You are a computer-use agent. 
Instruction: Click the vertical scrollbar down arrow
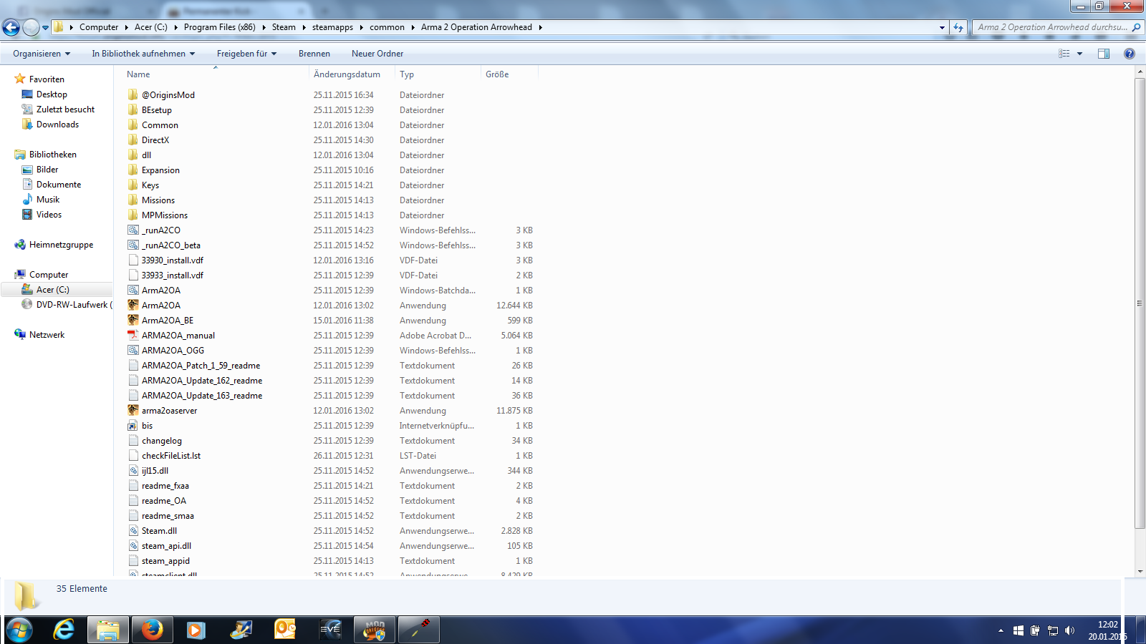tap(1140, 572)
